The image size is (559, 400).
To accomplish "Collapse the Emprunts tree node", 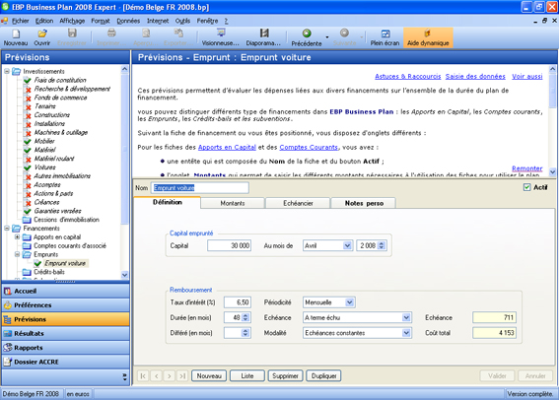I will (17, 254).
